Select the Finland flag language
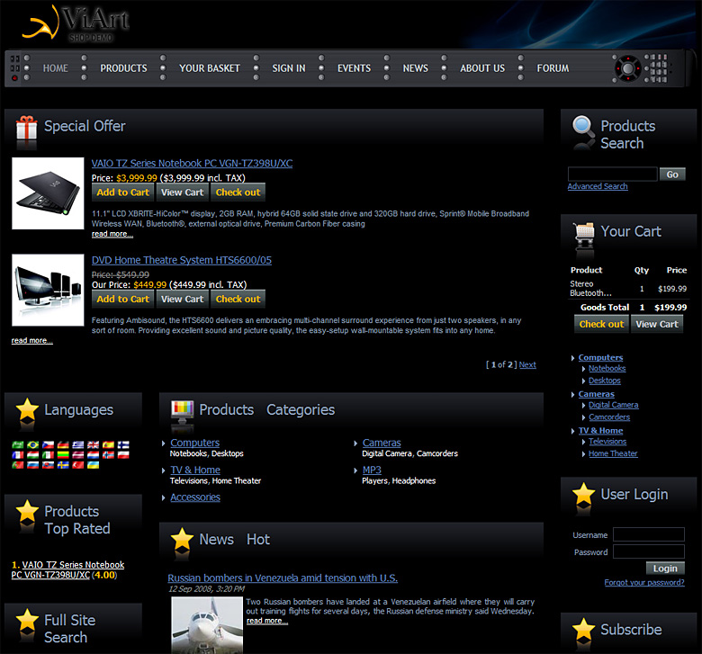Image resolution: width=702 pixels, height=654 pixels. pos(123,444)
